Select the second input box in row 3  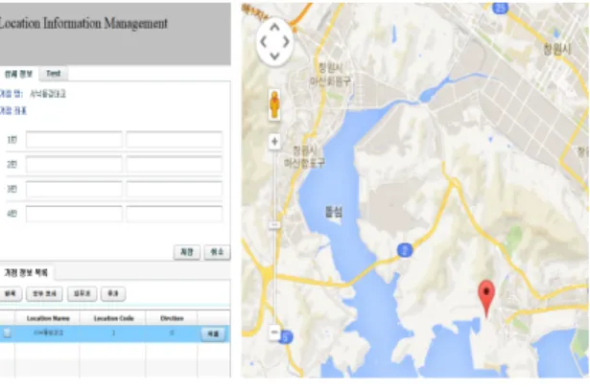[175, 189]
